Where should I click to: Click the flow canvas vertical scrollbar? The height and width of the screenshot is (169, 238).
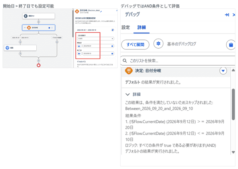pos(73,23)
